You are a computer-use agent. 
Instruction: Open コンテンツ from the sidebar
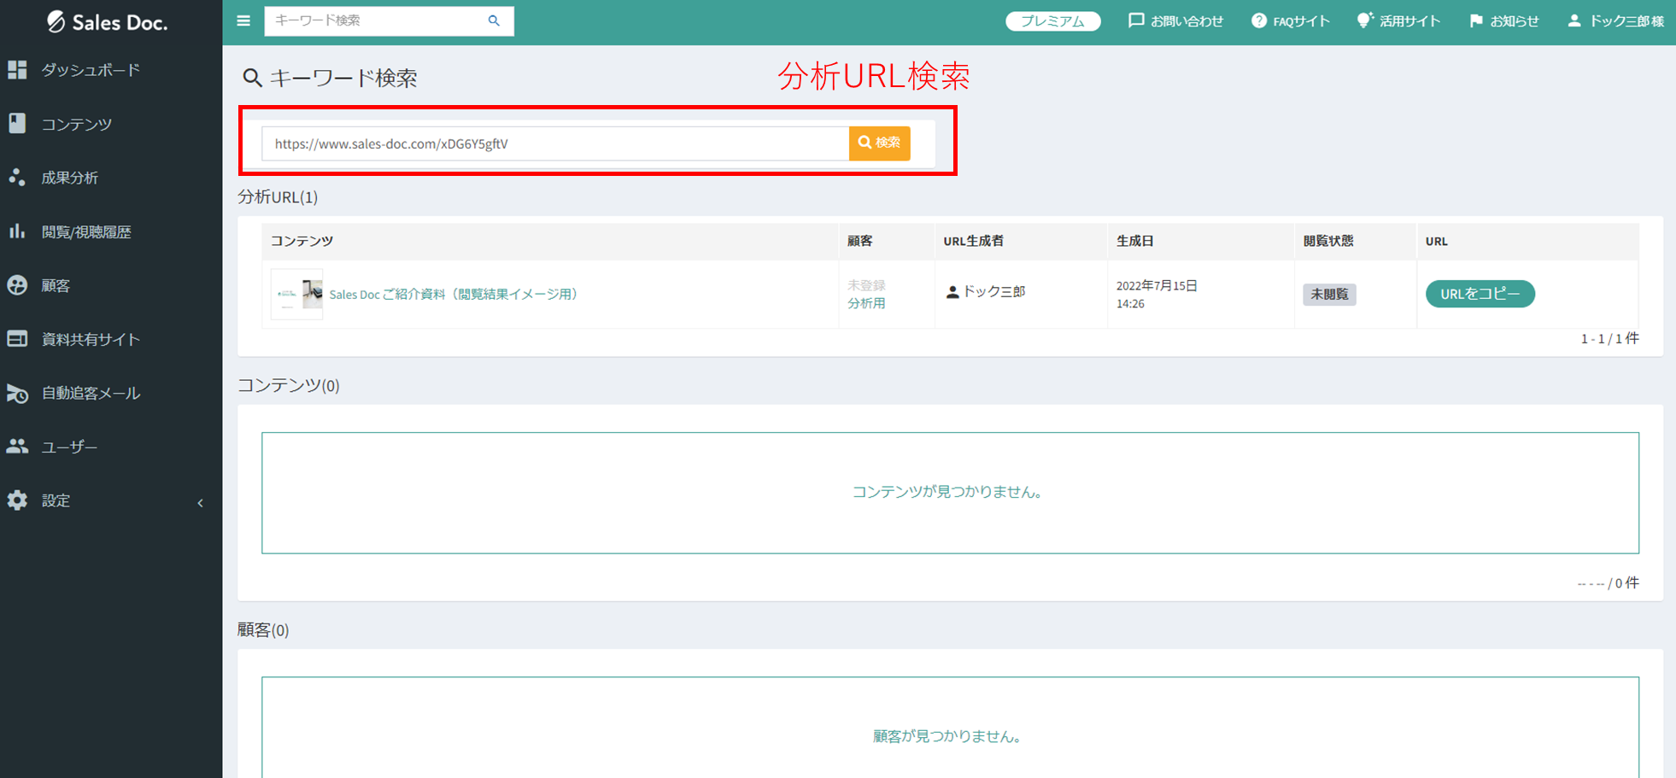click(76, 125)
